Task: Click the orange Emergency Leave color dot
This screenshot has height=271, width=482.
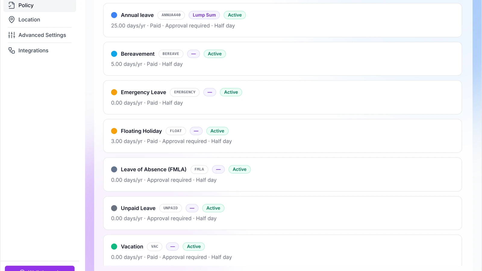Action: (x=114, y=92)
